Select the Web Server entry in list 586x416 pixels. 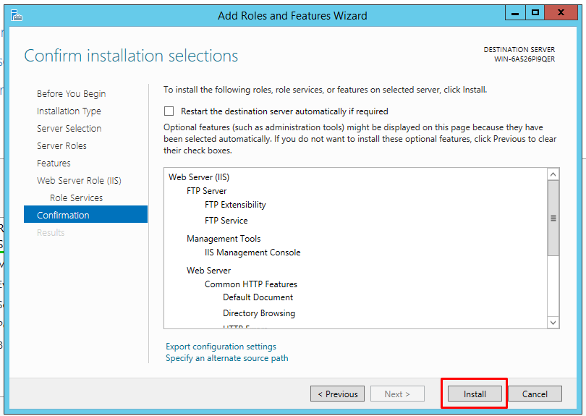point(208,271)
